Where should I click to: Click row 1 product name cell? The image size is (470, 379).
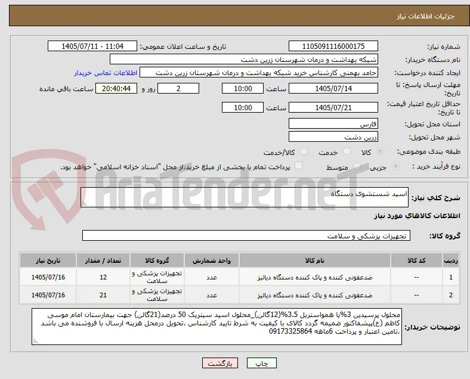point(315,277)
